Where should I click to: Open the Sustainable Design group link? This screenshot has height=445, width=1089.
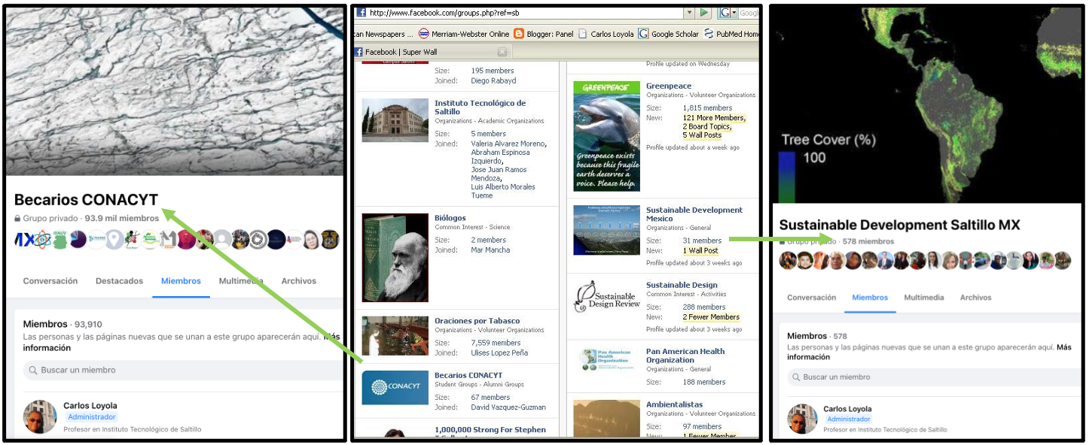point(682,285)
